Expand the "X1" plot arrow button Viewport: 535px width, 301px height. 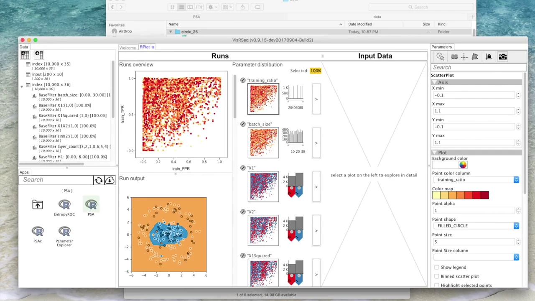tap(316, 187)
